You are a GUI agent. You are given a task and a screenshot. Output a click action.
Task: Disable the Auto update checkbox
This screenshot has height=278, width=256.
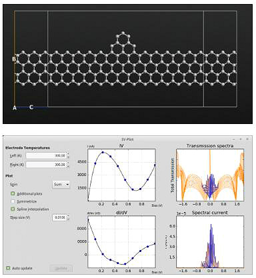(x=8, y=268)
